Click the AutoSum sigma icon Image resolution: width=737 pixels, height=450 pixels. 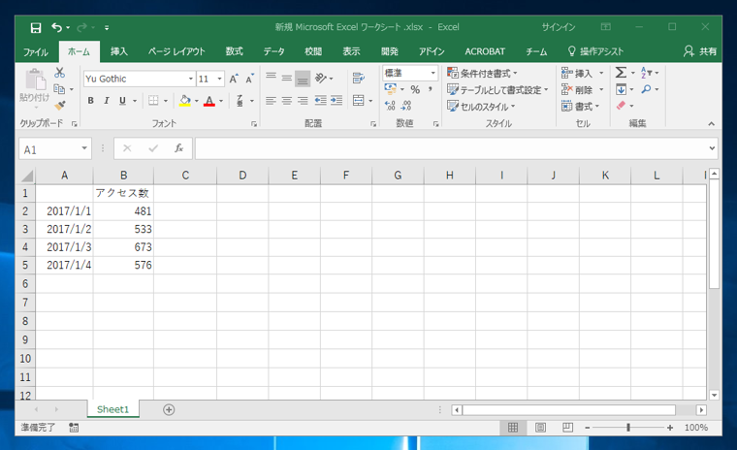click(621, 73)
